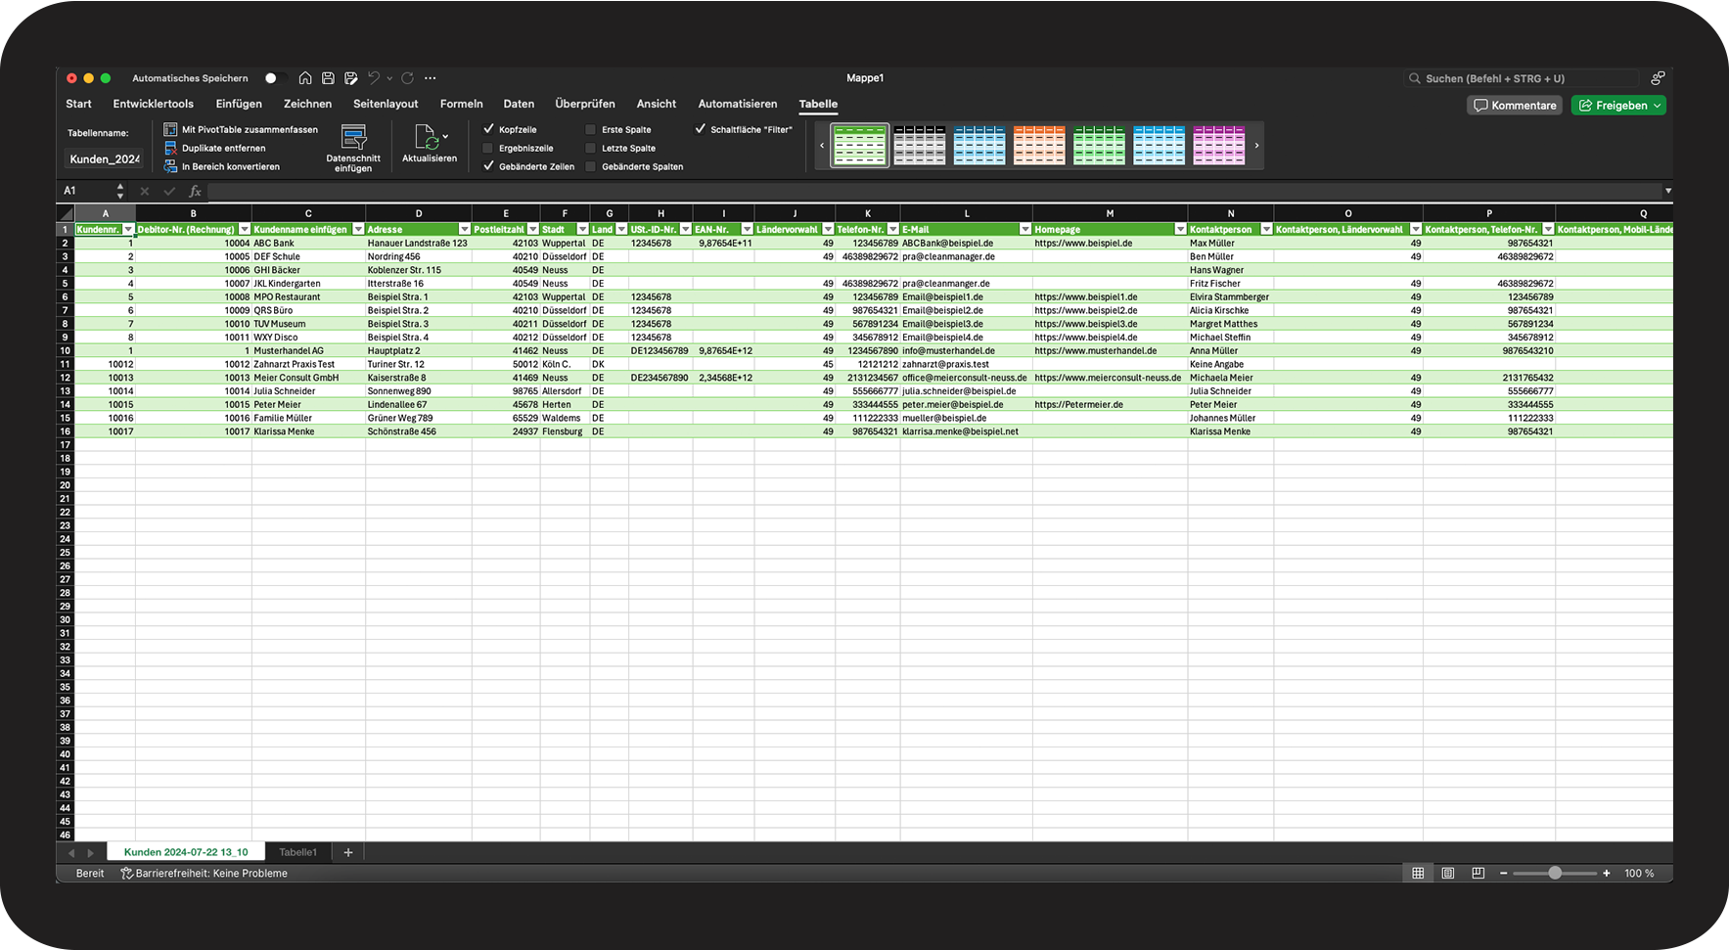The height and width of the screenshot is (950, 1729).
Task: Click previous sheet navigation arrow
Action: (x=70, y=853)
